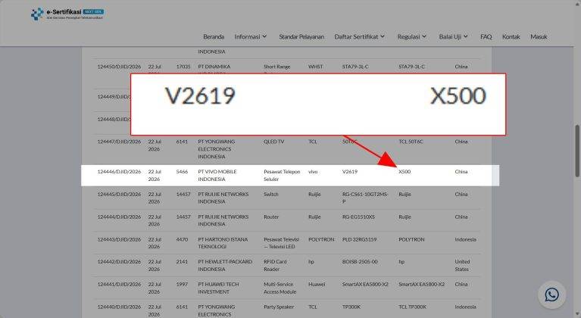Image resolution: width=581 pixels, height=318 pixels.
Task: Open Standar Pelayanan page
Action: (x=301, y=36)
